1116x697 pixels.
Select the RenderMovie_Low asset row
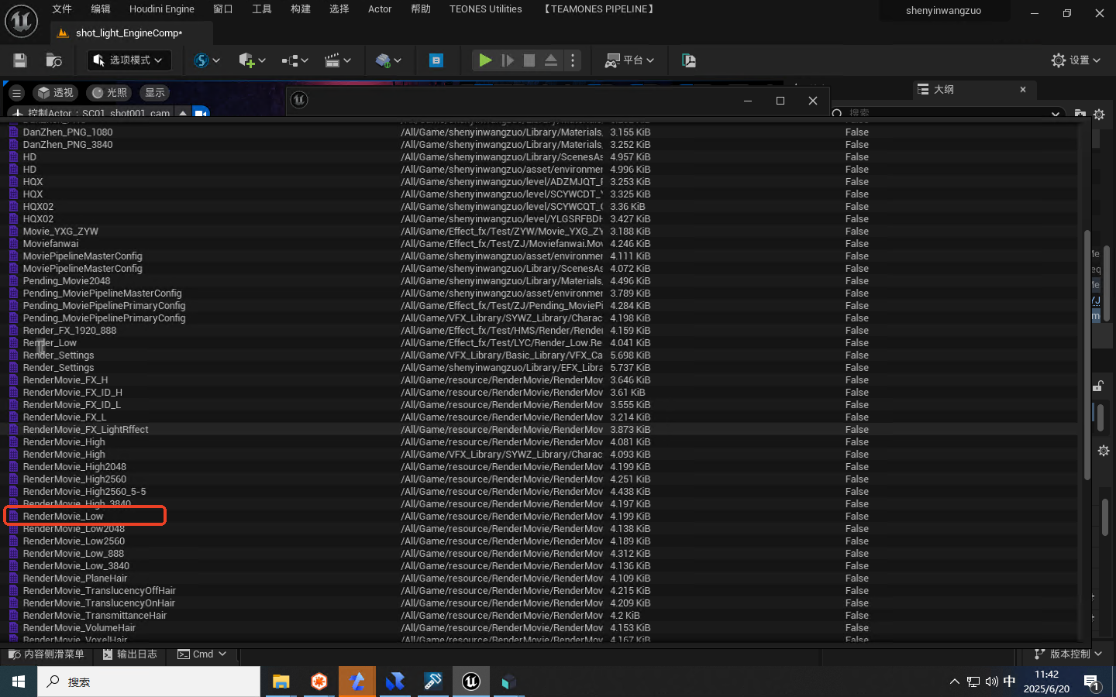pyautogui.click(x=64, y=517)
